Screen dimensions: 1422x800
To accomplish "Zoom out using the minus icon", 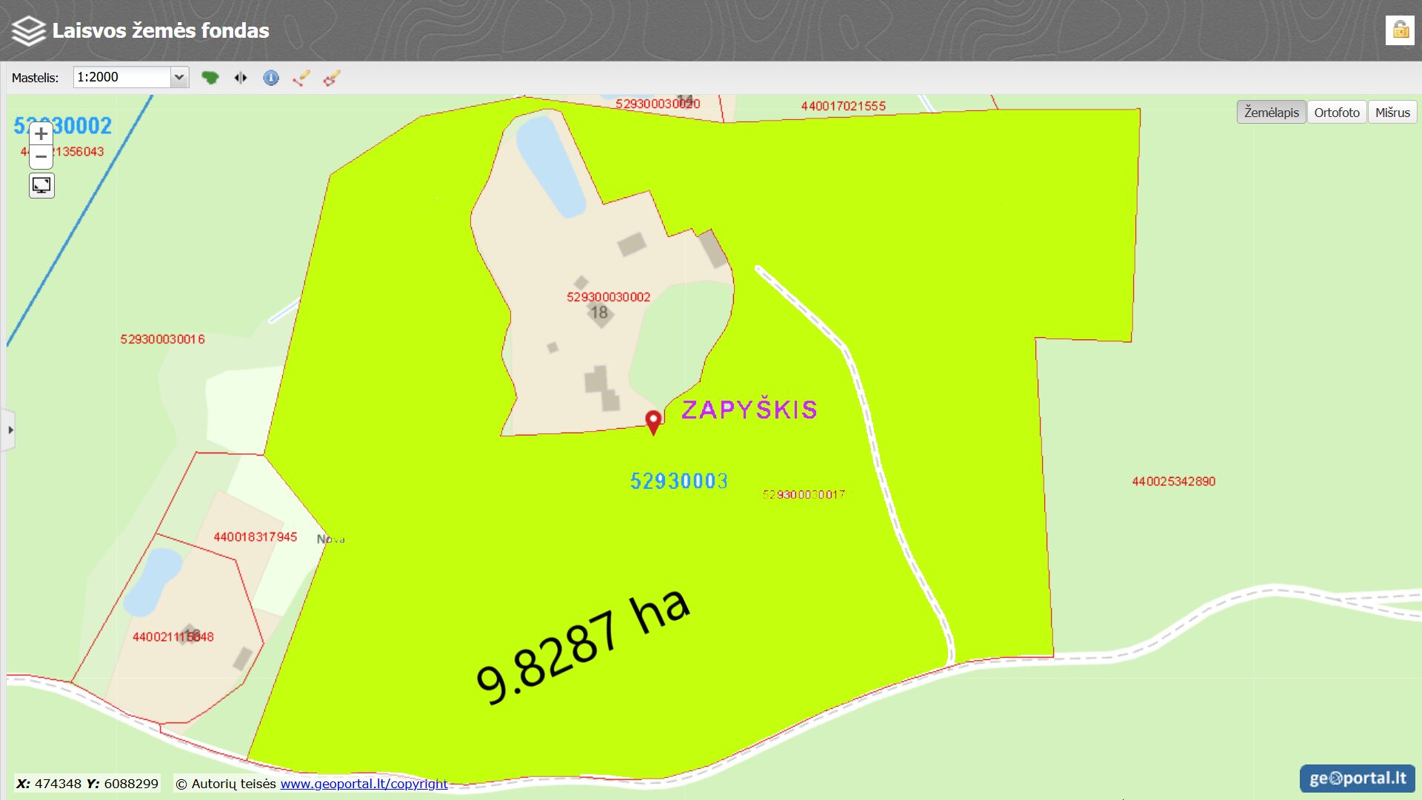I will [41, 157].
